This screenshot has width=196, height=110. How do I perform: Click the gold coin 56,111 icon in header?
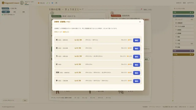point(39,3)
